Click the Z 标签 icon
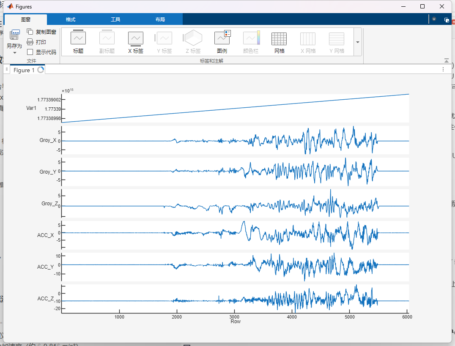 click(192, 38)
